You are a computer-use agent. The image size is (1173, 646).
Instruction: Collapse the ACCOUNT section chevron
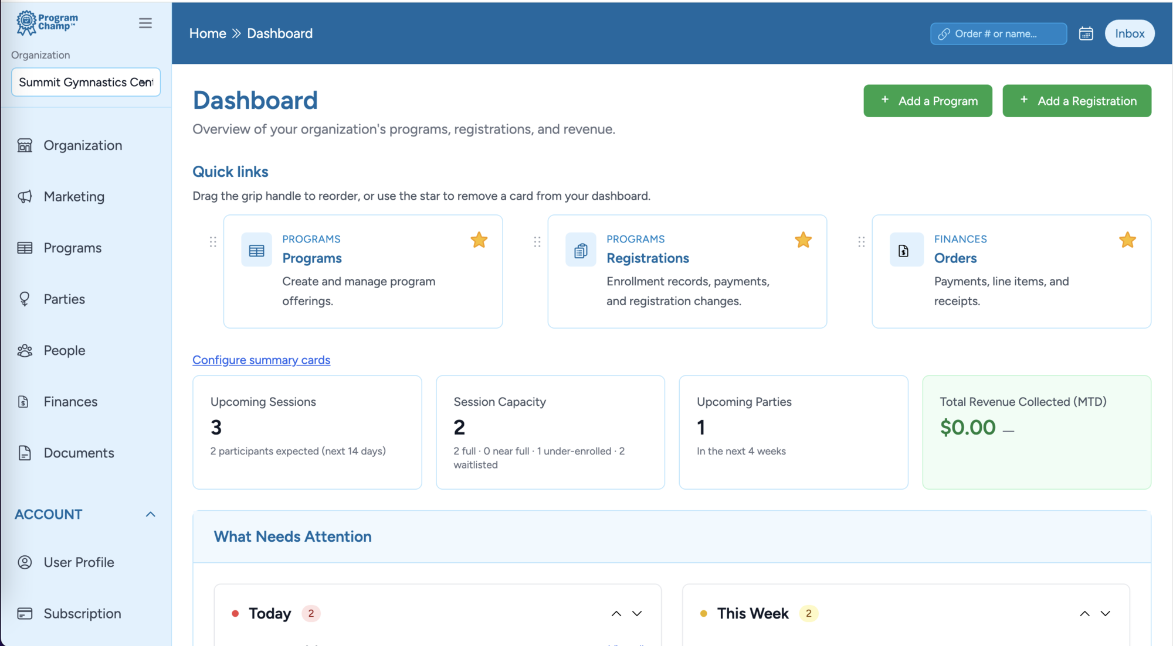151,514
